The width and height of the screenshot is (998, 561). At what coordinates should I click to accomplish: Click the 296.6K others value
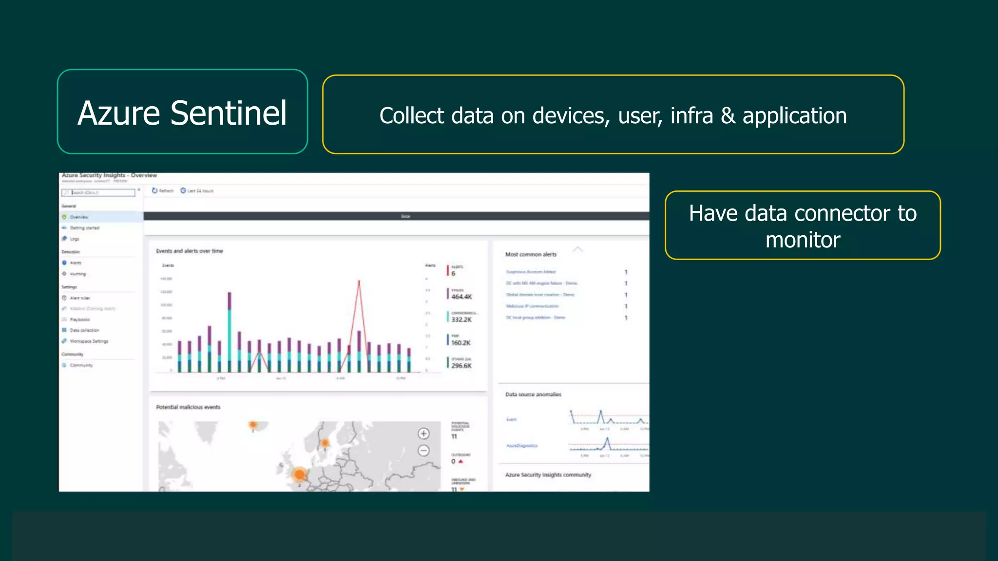coord(461,366)
